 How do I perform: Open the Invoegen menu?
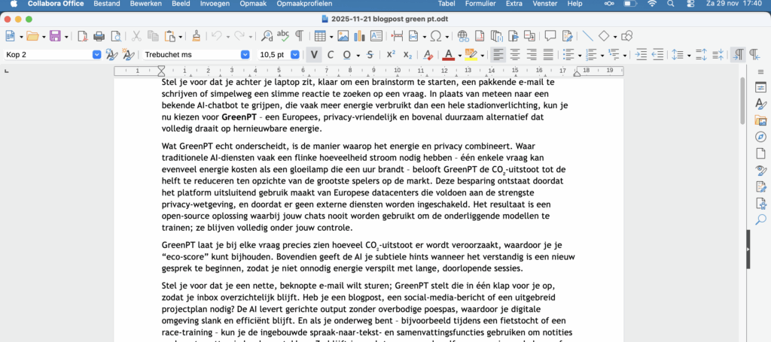(215, 4)
